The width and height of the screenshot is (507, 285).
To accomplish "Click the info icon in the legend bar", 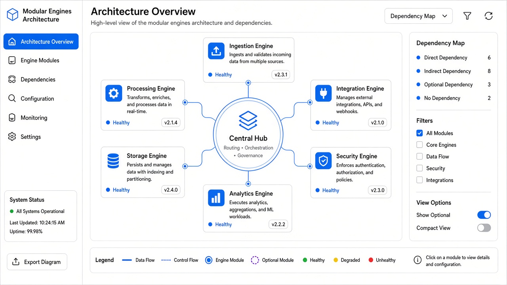I will (x=417, y=260).
